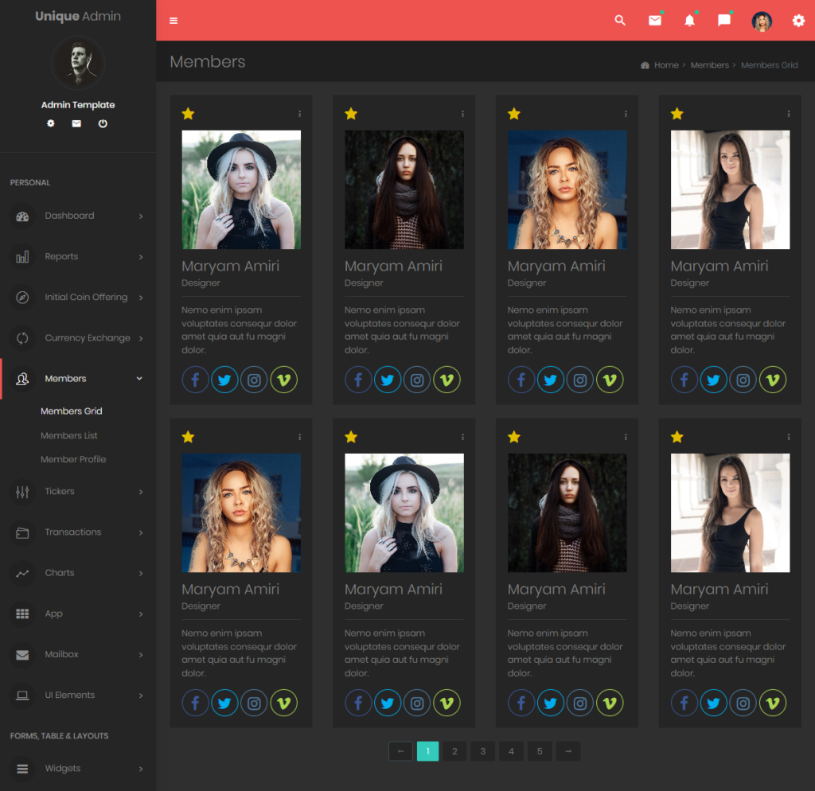Image resolution: width=815 pixels, height=791 pixels.
Task: Open the notifications bell icon
Action: pyautogui.click(x=689, y=20)
